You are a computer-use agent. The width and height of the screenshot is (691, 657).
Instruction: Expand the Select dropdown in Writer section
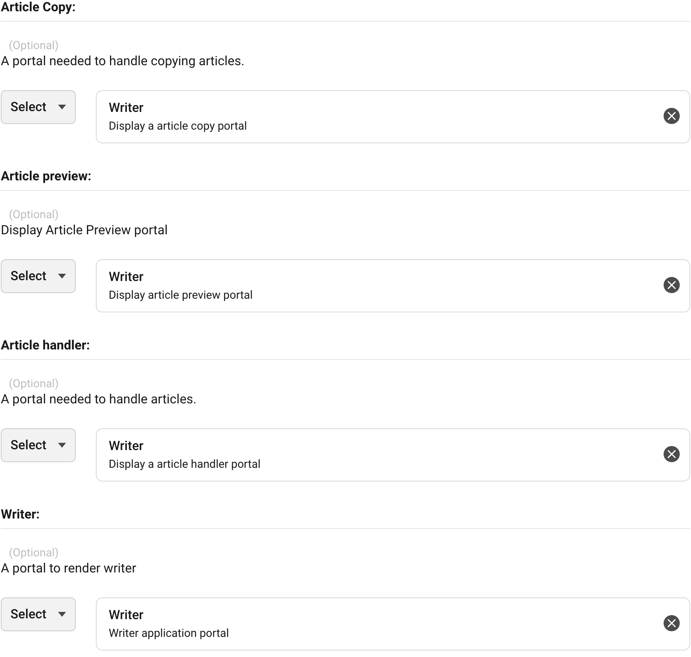(x=38, y=614)
